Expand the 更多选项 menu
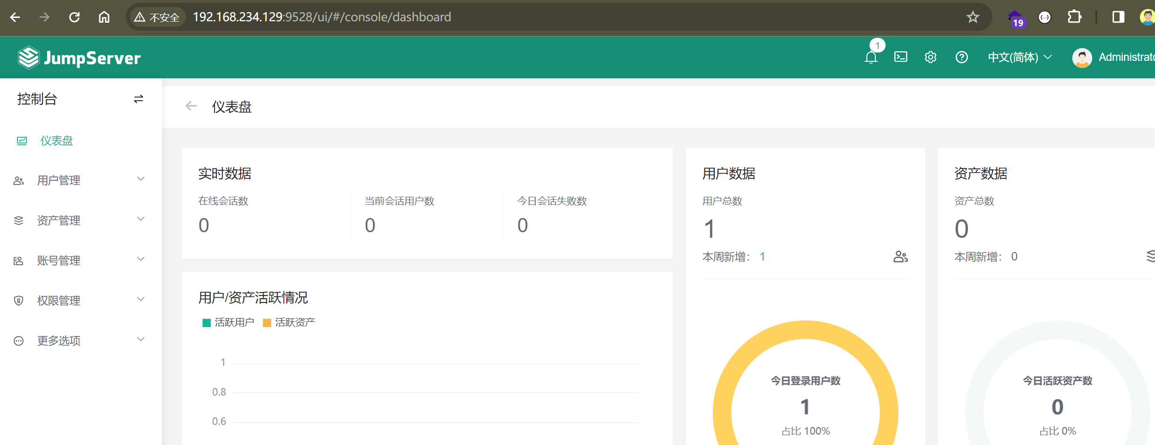Image resolution: width=1155 pixels, height=445 pixels. pos(81,341)
